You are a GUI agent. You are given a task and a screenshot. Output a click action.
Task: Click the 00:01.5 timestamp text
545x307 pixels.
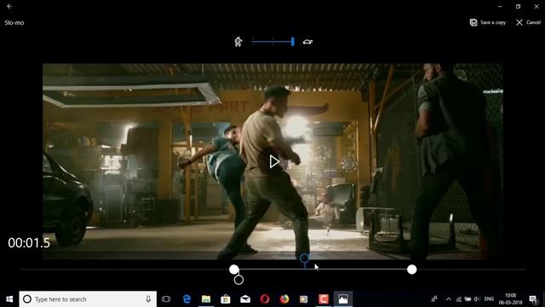pyautogui.click(x=29, y=243)
